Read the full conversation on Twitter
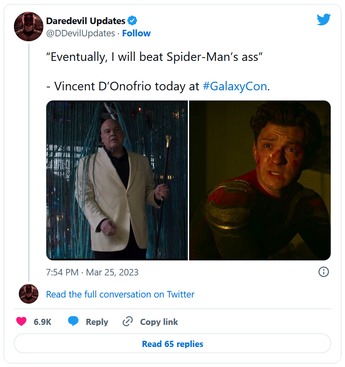The height and width of the screenshot is (367, 345). (120, 294)
